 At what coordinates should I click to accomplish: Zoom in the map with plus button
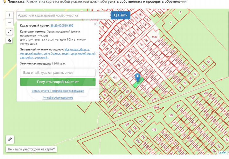tap(10, 15)
